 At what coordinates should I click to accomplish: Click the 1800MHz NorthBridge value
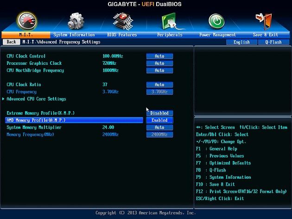click(110, 70)
